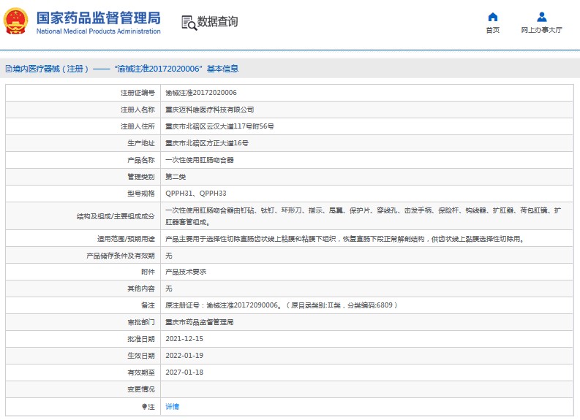This screenshot has width=580, height=420.
Task: Select the 网上办事大厅 menu label
Action: (541, 30)
